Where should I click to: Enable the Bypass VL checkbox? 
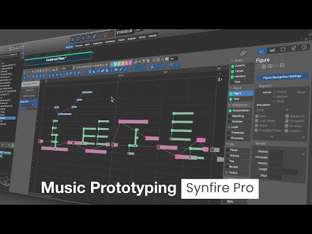(x=287, y=116)
